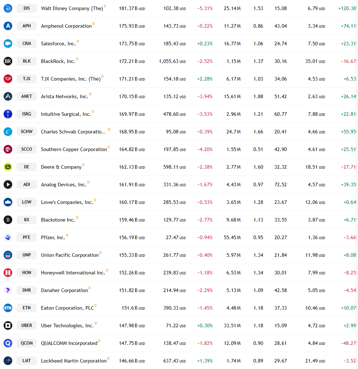Click the Uber square logo icon
Viewport: 358px width, 369px height.
[8, 325]
